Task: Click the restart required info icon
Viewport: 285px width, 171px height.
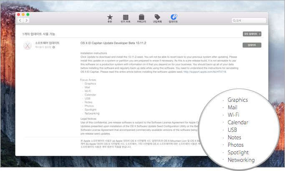Action: pos(53,47)
